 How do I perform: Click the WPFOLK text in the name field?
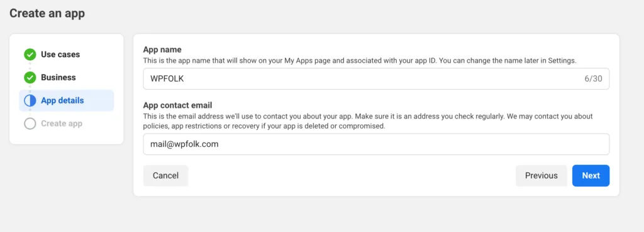click(x=167, y=78)
